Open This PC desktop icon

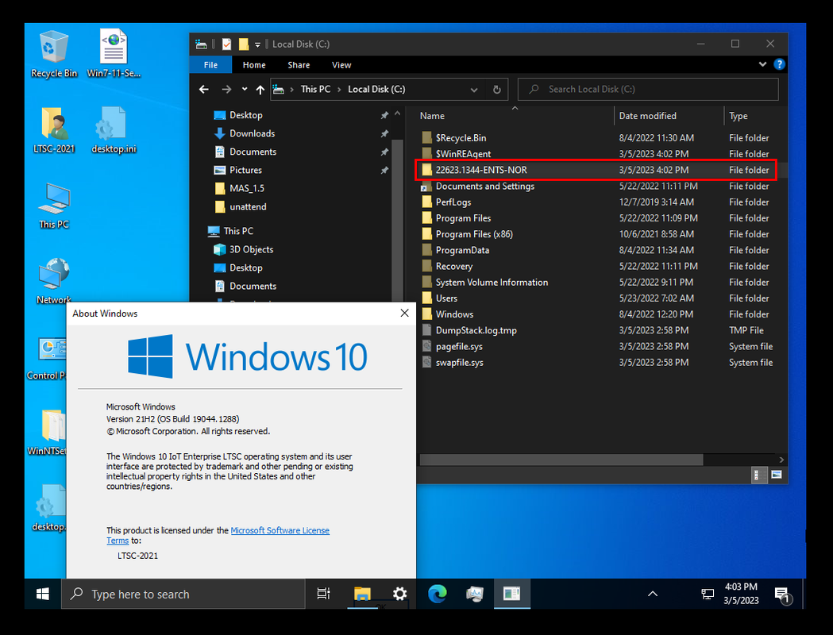(54, 206)
